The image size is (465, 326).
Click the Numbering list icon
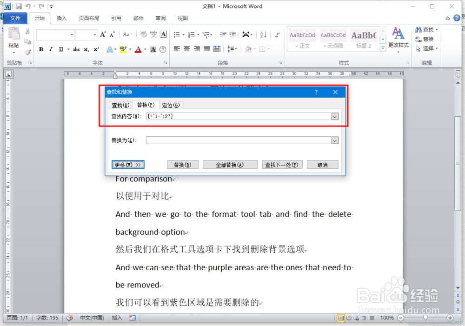pos(191,35)
